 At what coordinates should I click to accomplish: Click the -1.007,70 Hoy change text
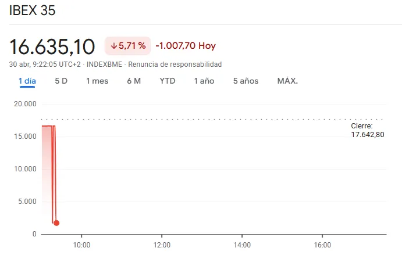(186, 45)
